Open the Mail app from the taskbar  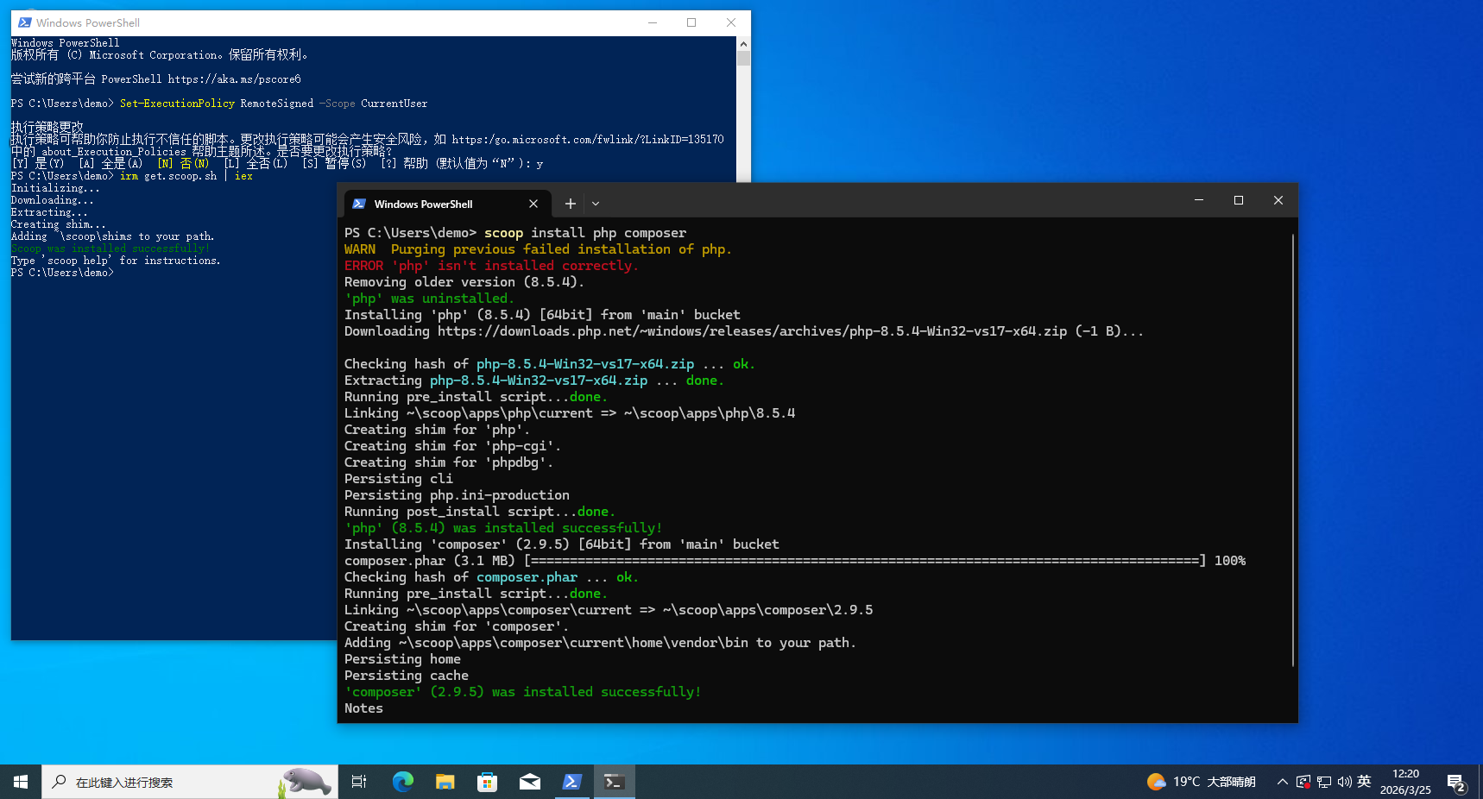click(530, 782)
